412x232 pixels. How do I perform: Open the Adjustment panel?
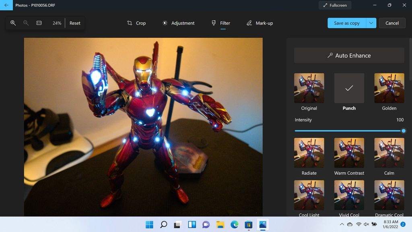(x=178, y=23)
